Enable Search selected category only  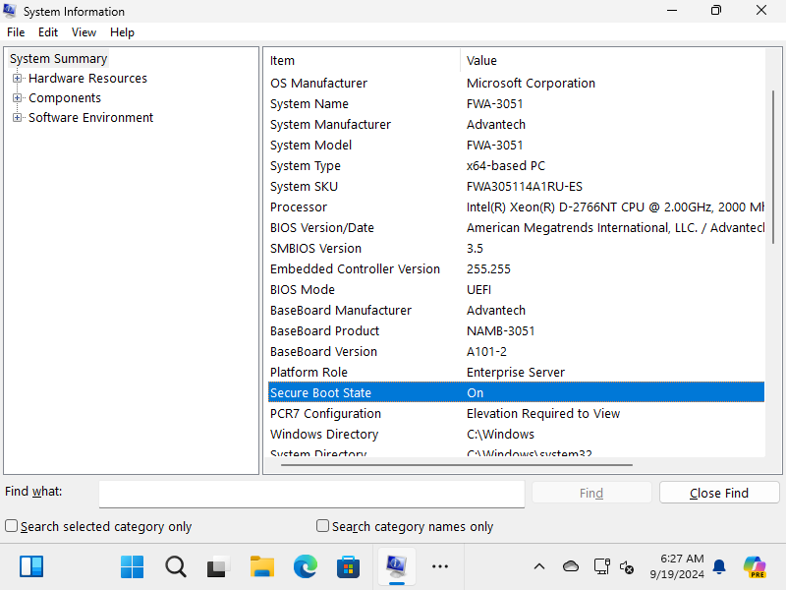11,526
